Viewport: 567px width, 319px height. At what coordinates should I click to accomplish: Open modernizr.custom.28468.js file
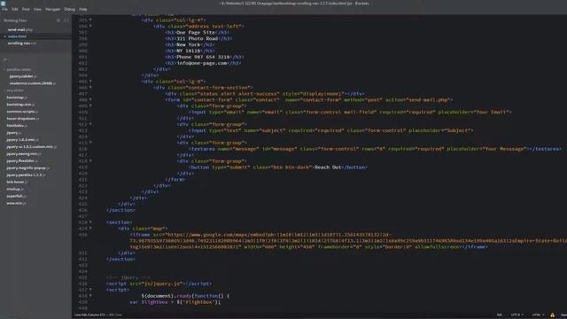(x=33, y=83)
